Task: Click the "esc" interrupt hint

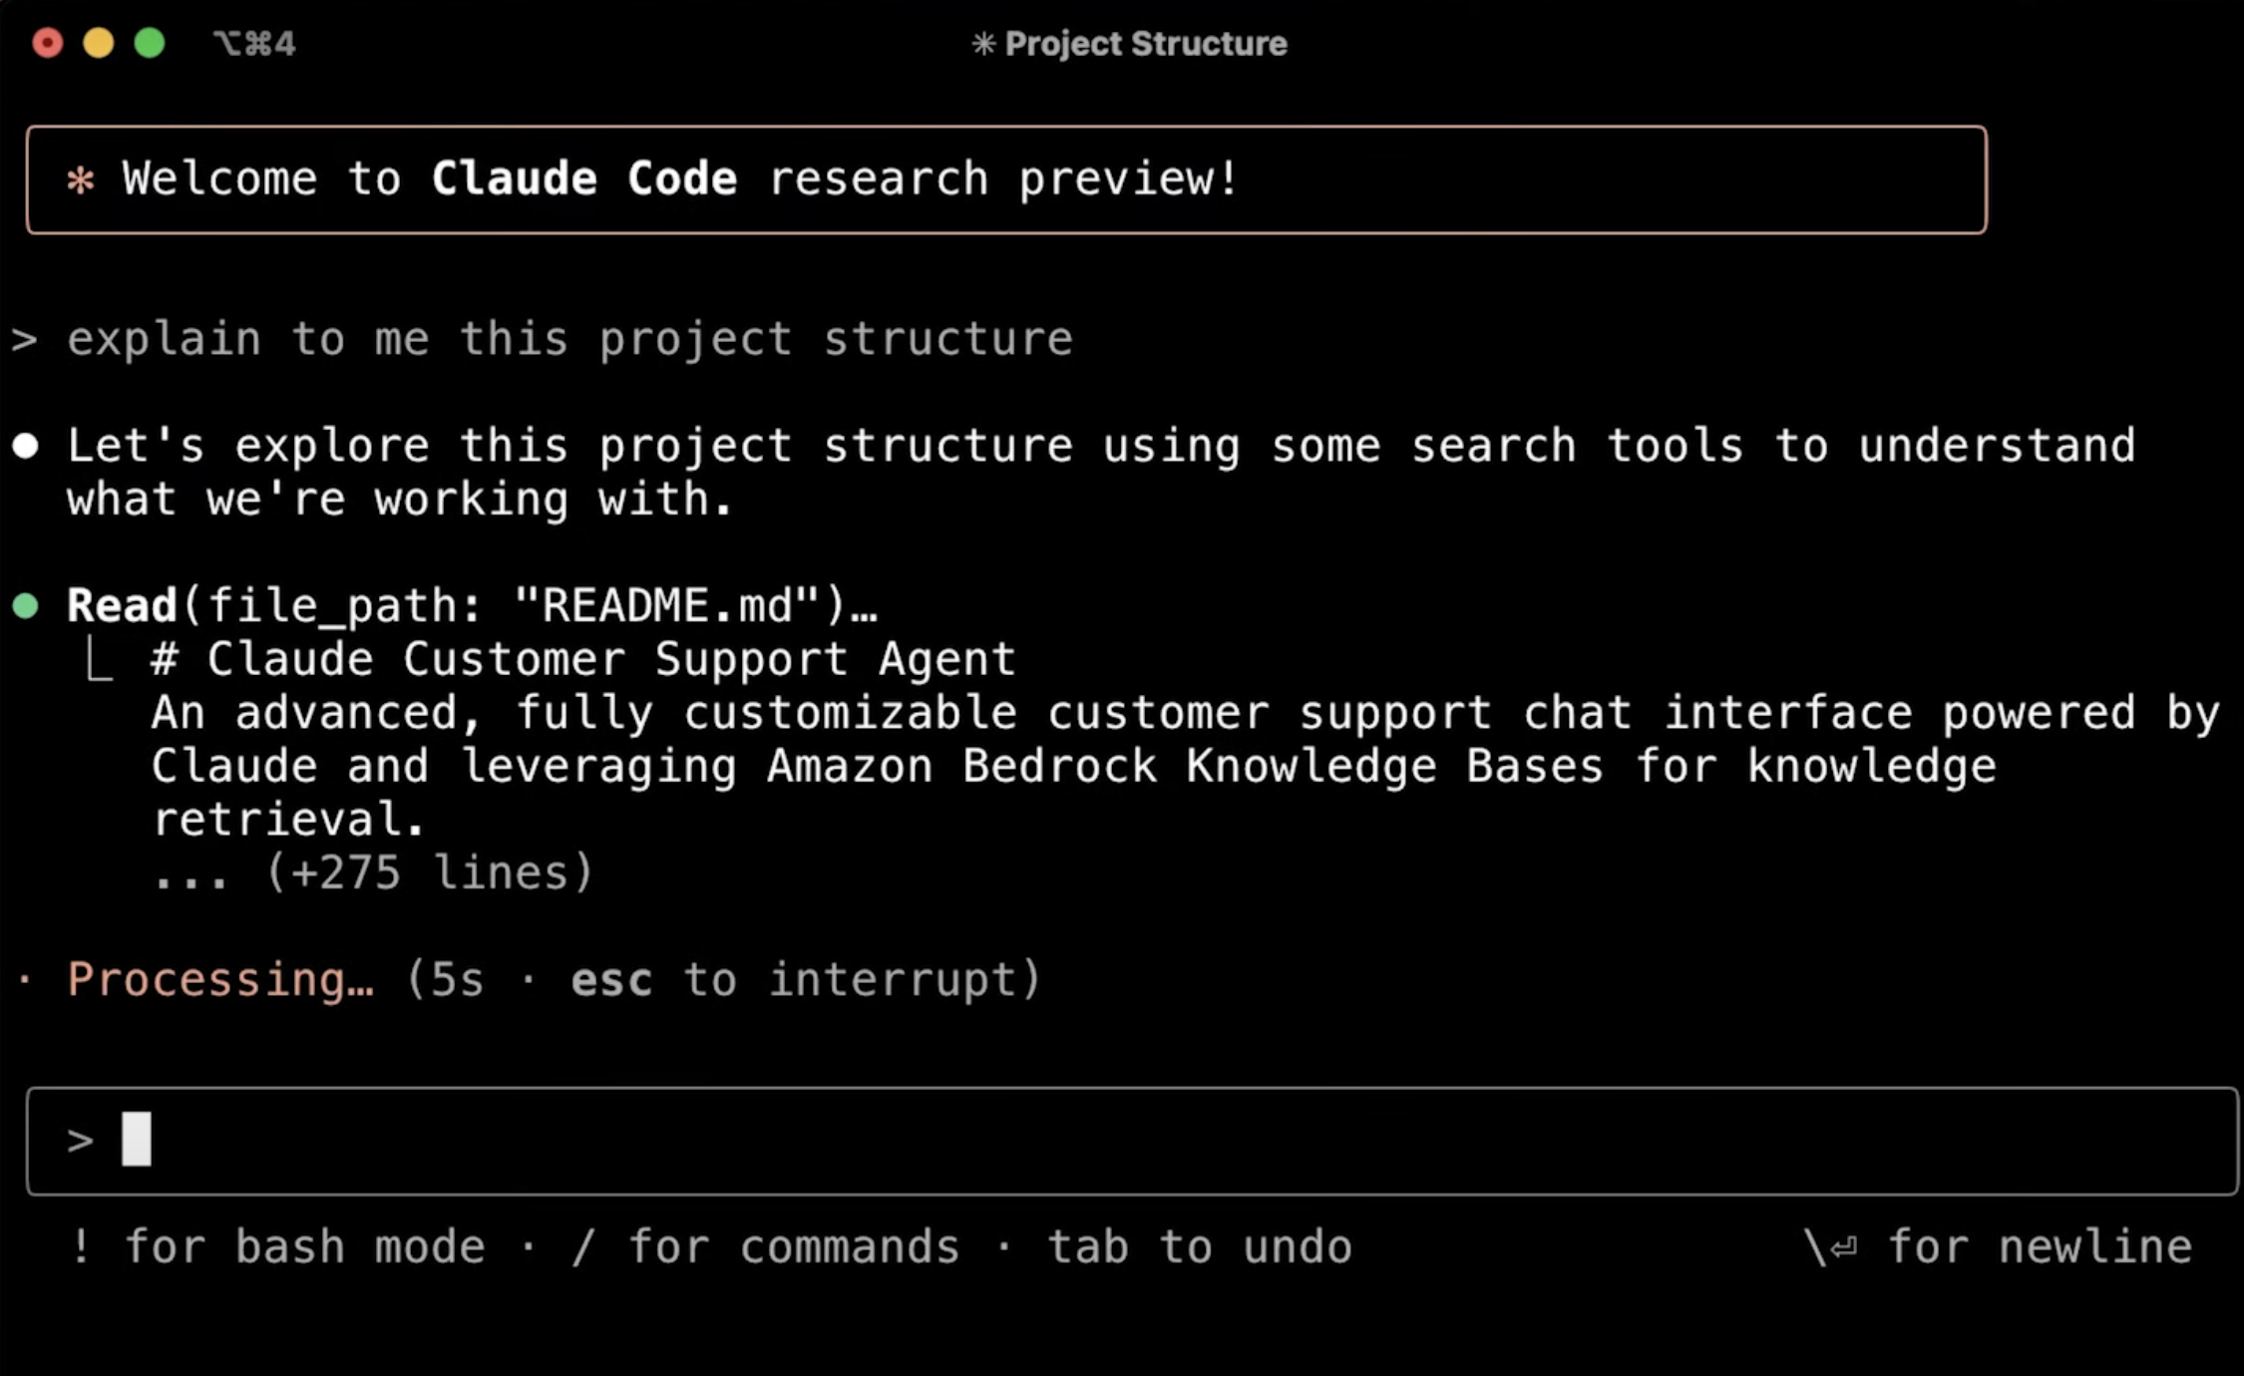Action: tap(611, 980)
